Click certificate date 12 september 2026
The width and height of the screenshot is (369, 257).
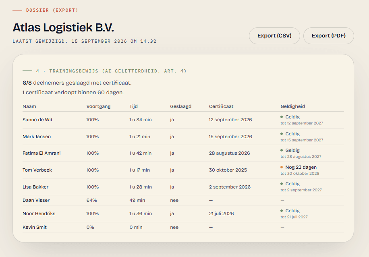click(x=230, y=120)
